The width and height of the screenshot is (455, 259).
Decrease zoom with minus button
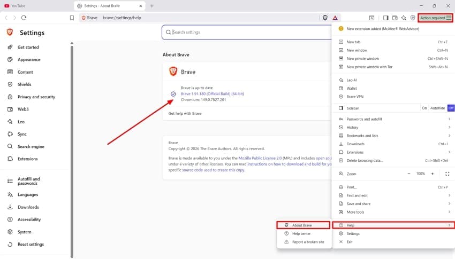click(x=408, y=174)
